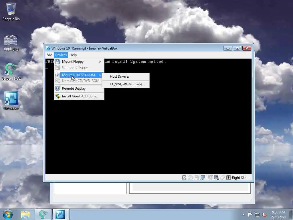The height and width of the screenshot is (220, 293).
Task: Click the mouse integration status bar icon
Action: (222, 178)
